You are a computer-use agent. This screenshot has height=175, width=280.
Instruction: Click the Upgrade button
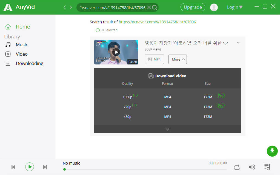tap(193, 7)
